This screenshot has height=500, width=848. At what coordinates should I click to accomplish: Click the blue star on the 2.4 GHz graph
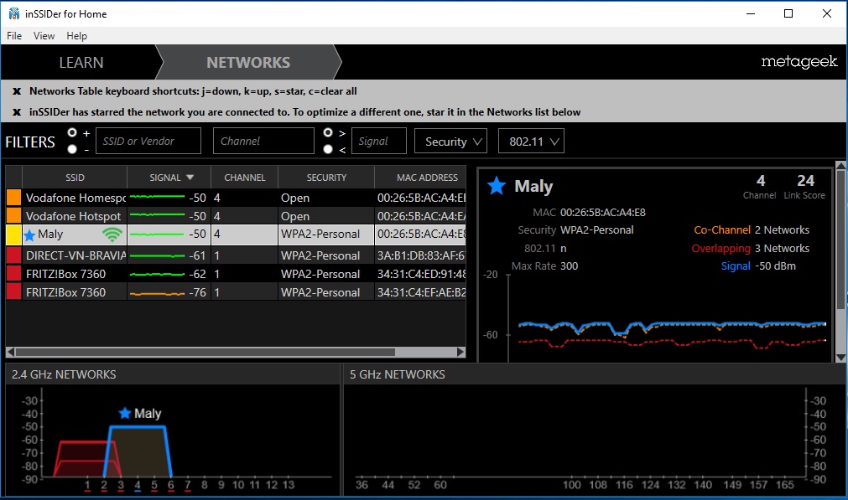point(125,414)
